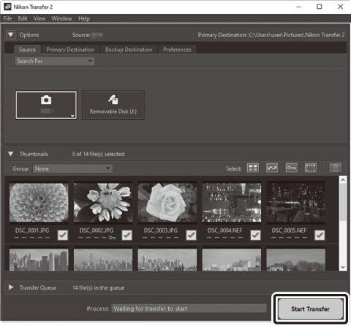The height and width of the screenshot is (326, 351).
Task: Click the select marked images icon
Action: (272, 168)
